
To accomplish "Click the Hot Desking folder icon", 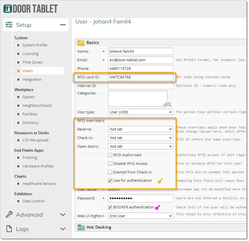I will [81, 227].
